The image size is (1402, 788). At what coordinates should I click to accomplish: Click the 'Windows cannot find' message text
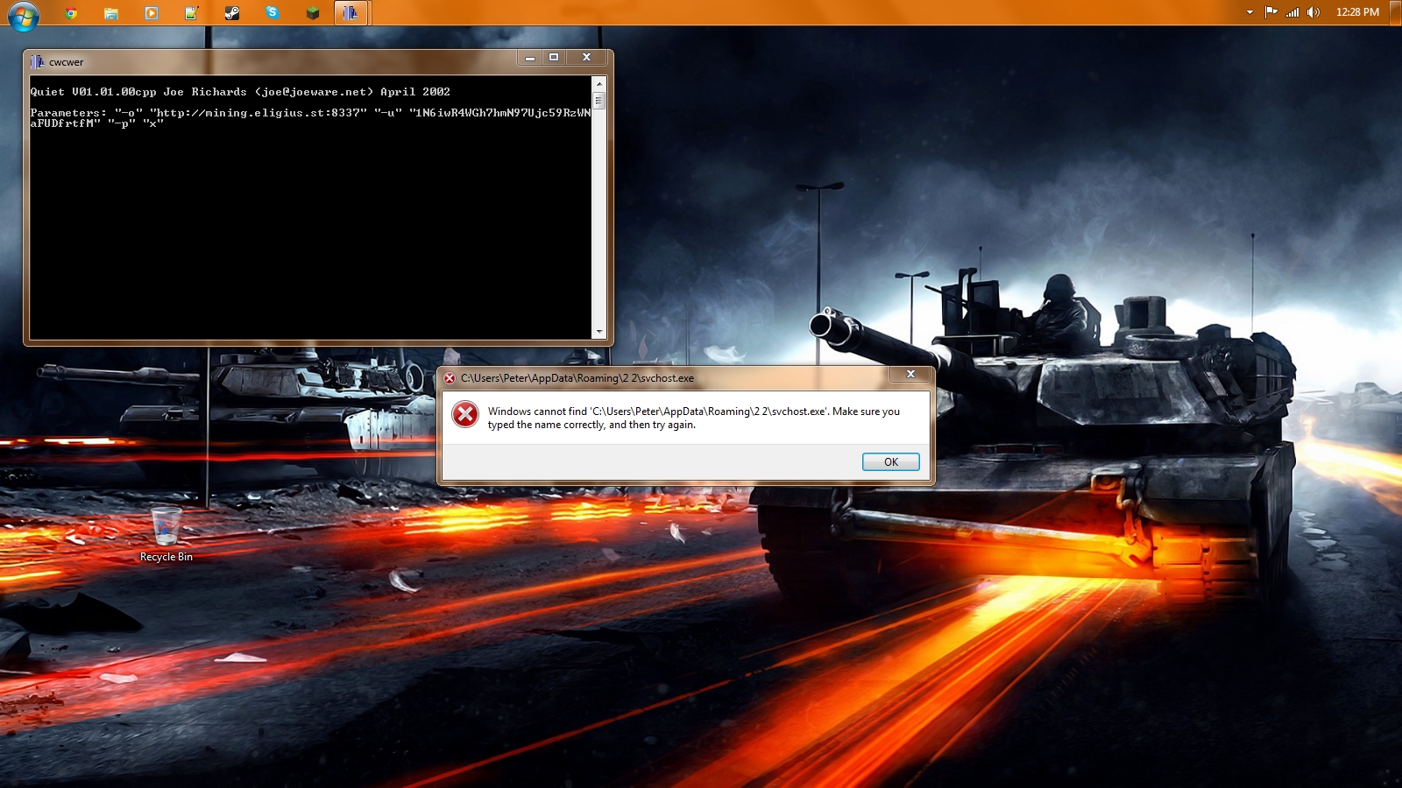694,418
